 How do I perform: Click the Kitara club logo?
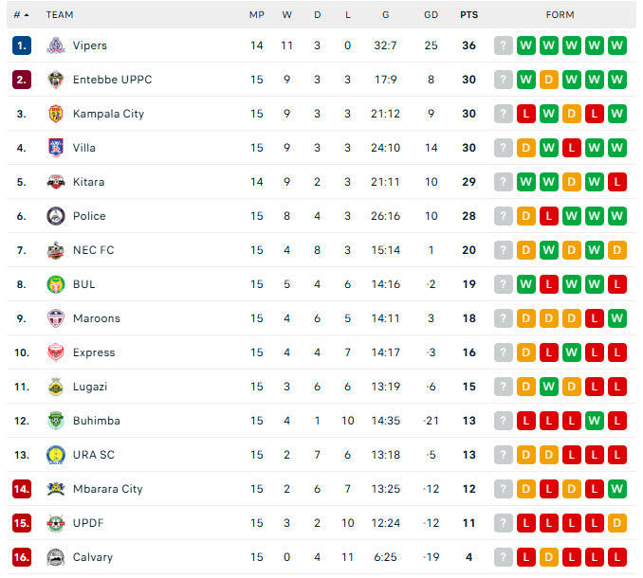pos(55,182)
